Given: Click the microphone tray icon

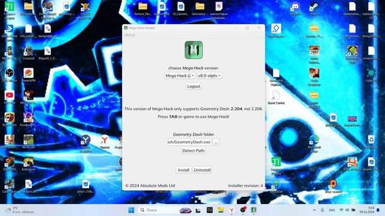Looking at the screenshot, I should (322, 210).
